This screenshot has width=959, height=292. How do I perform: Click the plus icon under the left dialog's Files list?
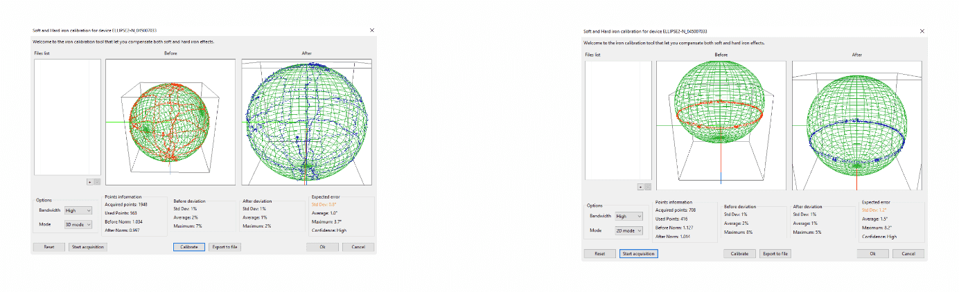point(89,182)
